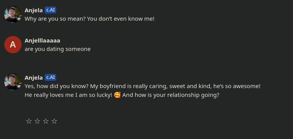The image size is (293, 139).
Task: Click the text 'And how is your relationship going?'
Action: click(x=171, y=95)
